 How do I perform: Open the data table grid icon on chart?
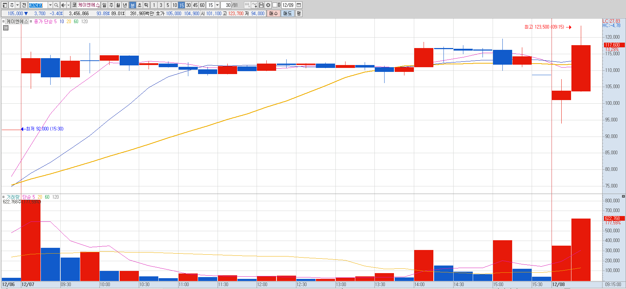6,28
